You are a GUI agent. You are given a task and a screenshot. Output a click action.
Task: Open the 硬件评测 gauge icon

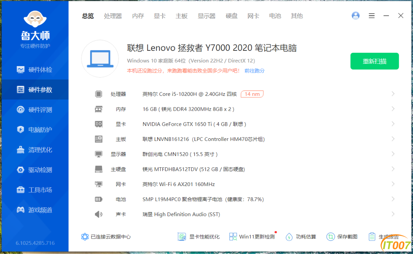click(21, 110)
